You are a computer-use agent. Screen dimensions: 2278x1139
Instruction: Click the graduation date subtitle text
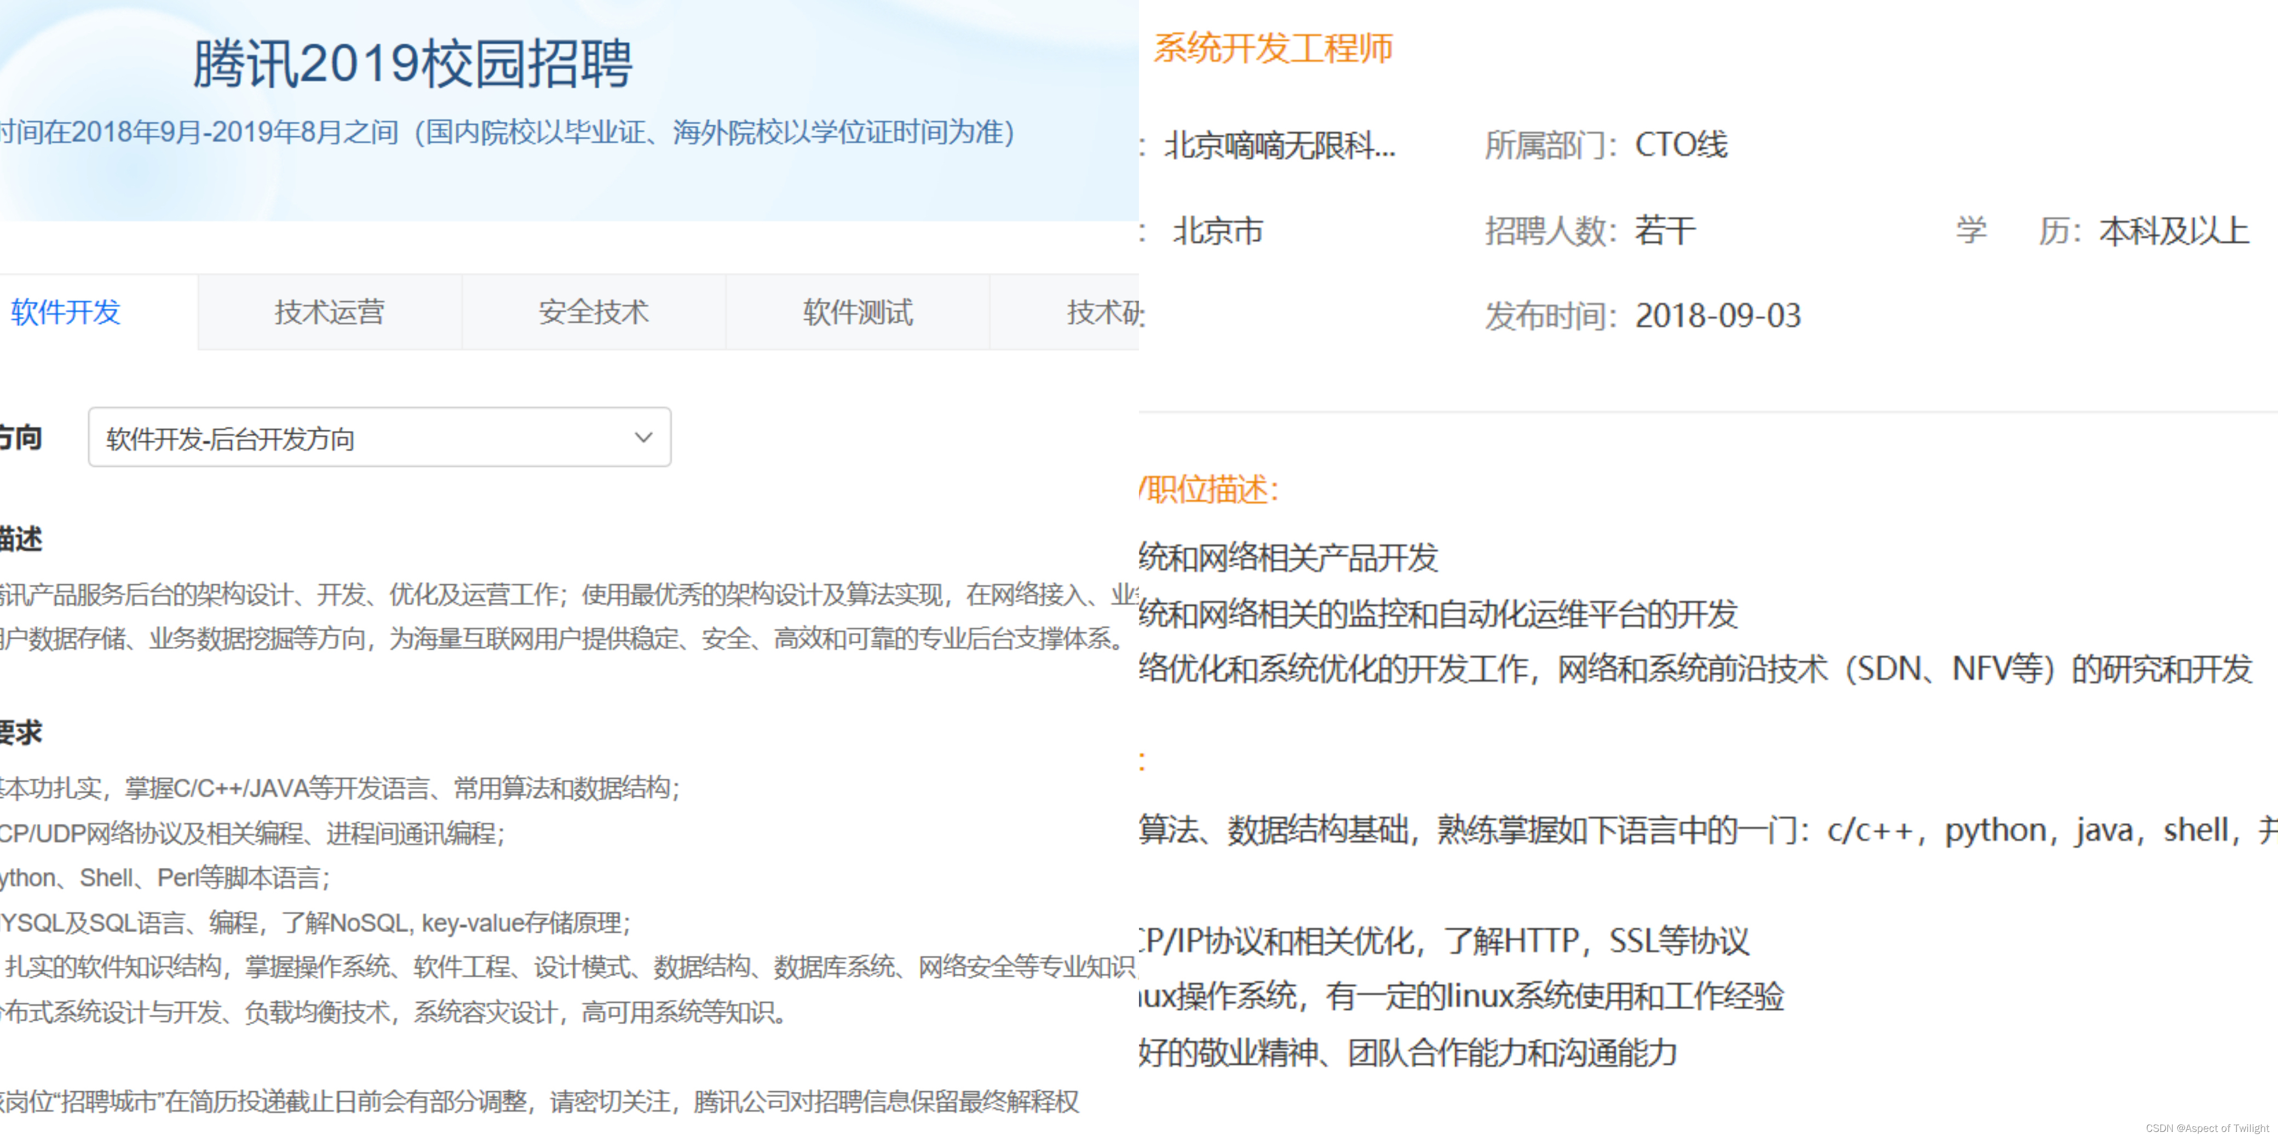click(506, 133)
